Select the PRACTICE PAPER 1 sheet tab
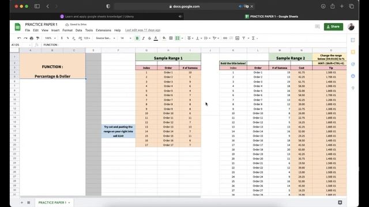 (54, 202)
